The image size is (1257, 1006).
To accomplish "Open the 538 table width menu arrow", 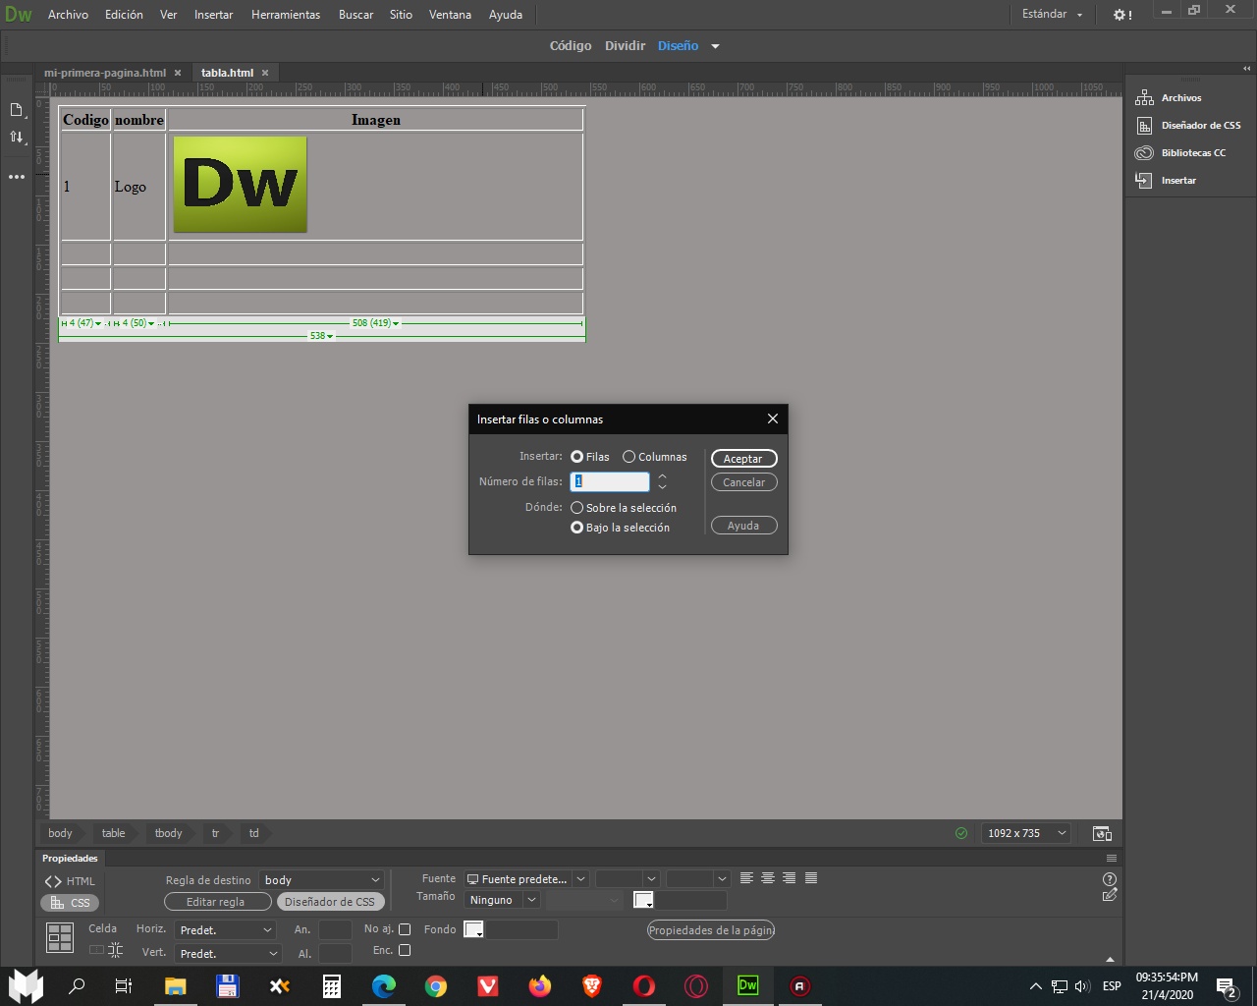I will pos(330,336).
